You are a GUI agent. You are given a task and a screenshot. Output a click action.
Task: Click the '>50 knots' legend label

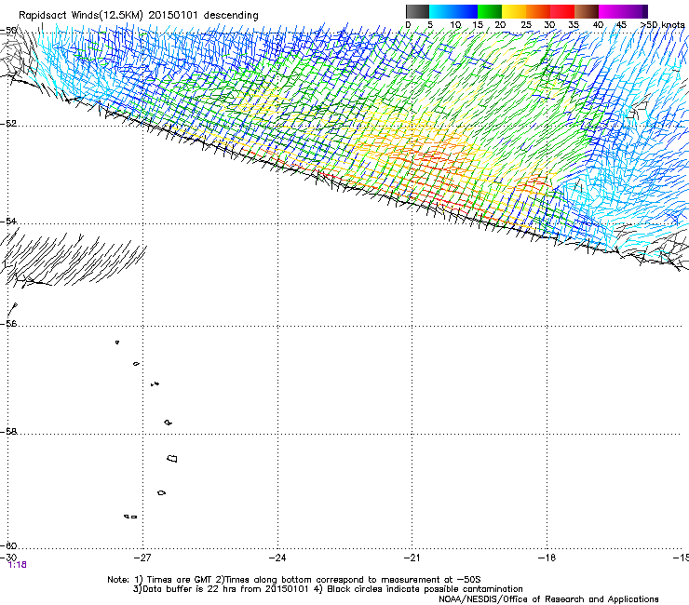point(662,25)
